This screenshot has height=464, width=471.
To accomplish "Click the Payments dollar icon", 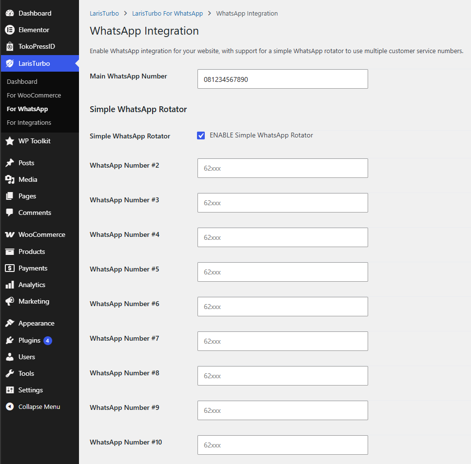I will [10, 268].
